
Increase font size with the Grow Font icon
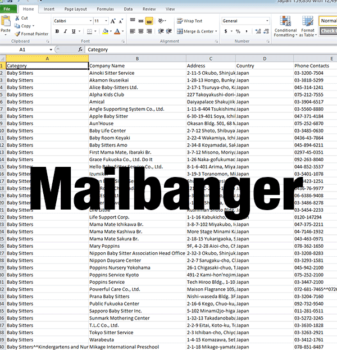(x=113, y=21)
